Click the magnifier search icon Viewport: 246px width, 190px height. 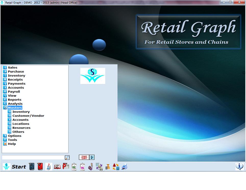pyautogui.click(x=67, y=158)
